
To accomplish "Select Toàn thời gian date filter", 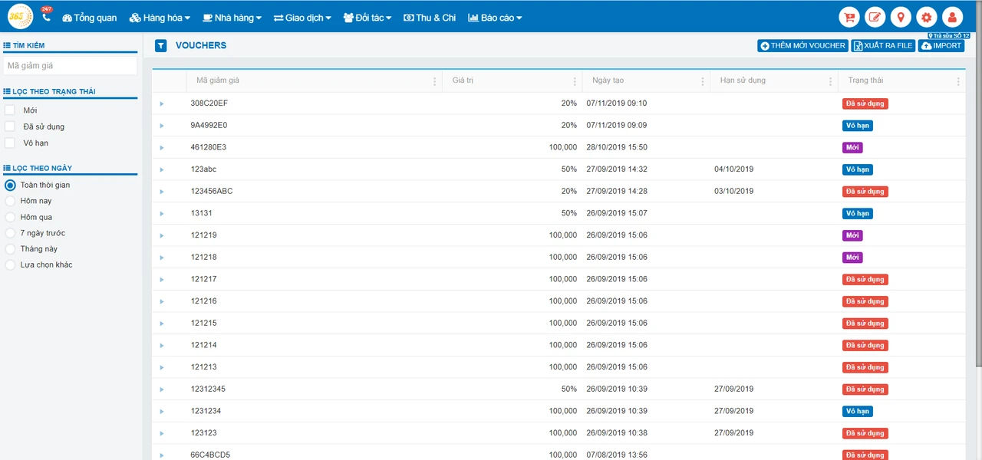I will [x=10, y=185].
